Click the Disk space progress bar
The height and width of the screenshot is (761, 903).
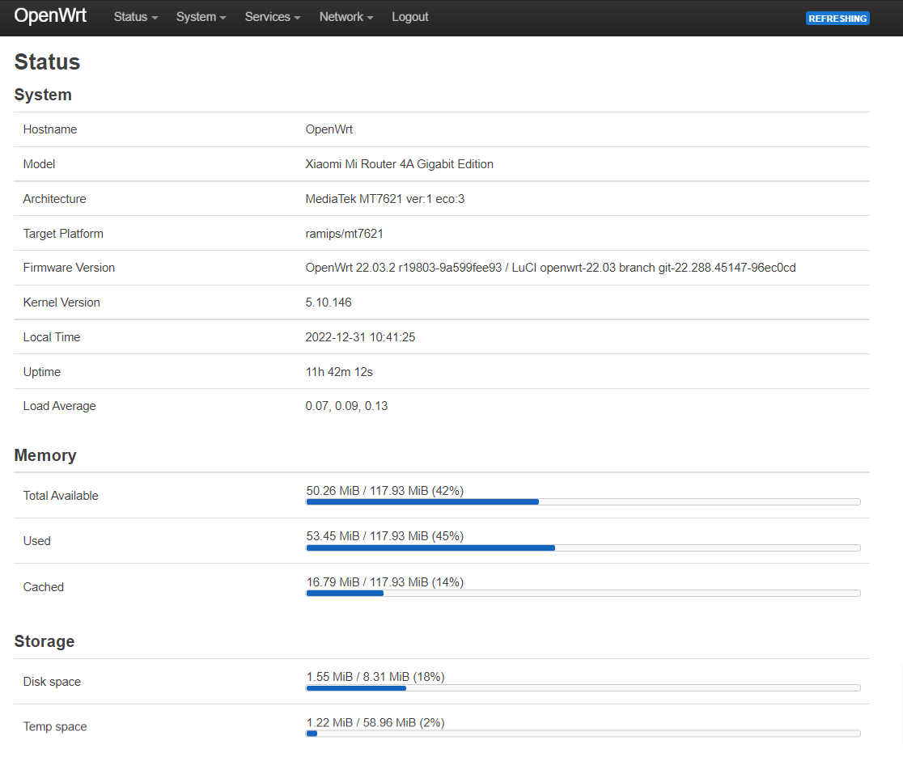[x=583, y=688]
